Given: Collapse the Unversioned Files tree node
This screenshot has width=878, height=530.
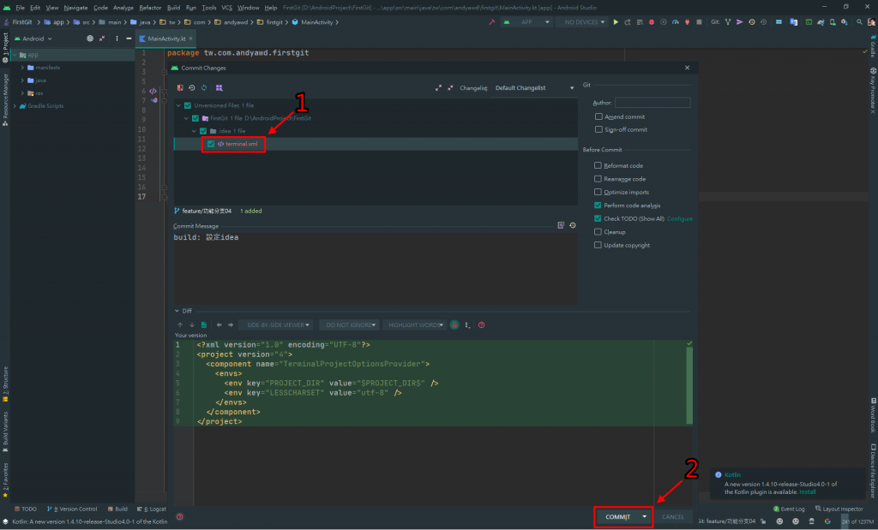Looking at the screenshot, I should (x=178, y=105).
